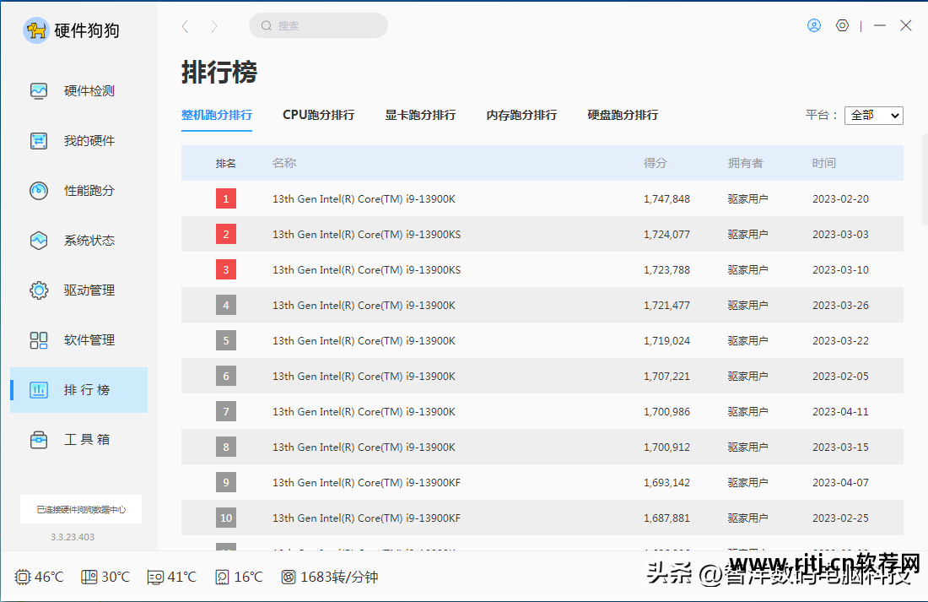Click the rank 4 gray badge
The width and height of the screenshot is (928, 602).
click(x=226, y=305)
